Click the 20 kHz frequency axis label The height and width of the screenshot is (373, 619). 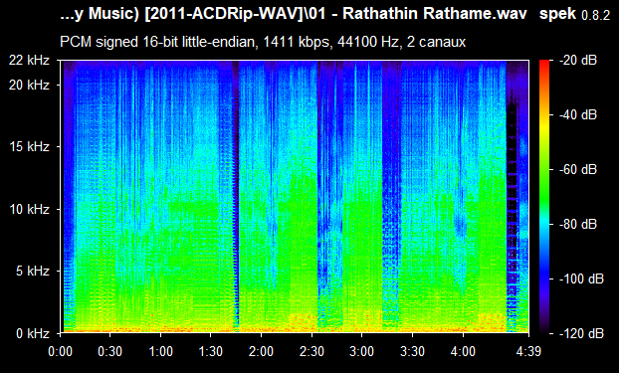[29, 85]
